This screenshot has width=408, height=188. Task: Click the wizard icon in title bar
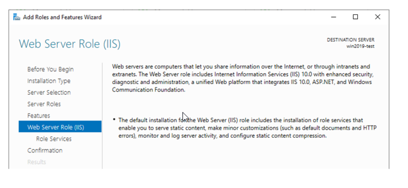click(x=16, y=17)
